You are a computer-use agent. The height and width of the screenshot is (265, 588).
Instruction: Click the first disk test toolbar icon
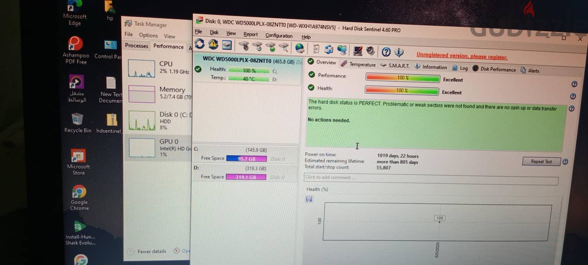(x=244, y=45)
